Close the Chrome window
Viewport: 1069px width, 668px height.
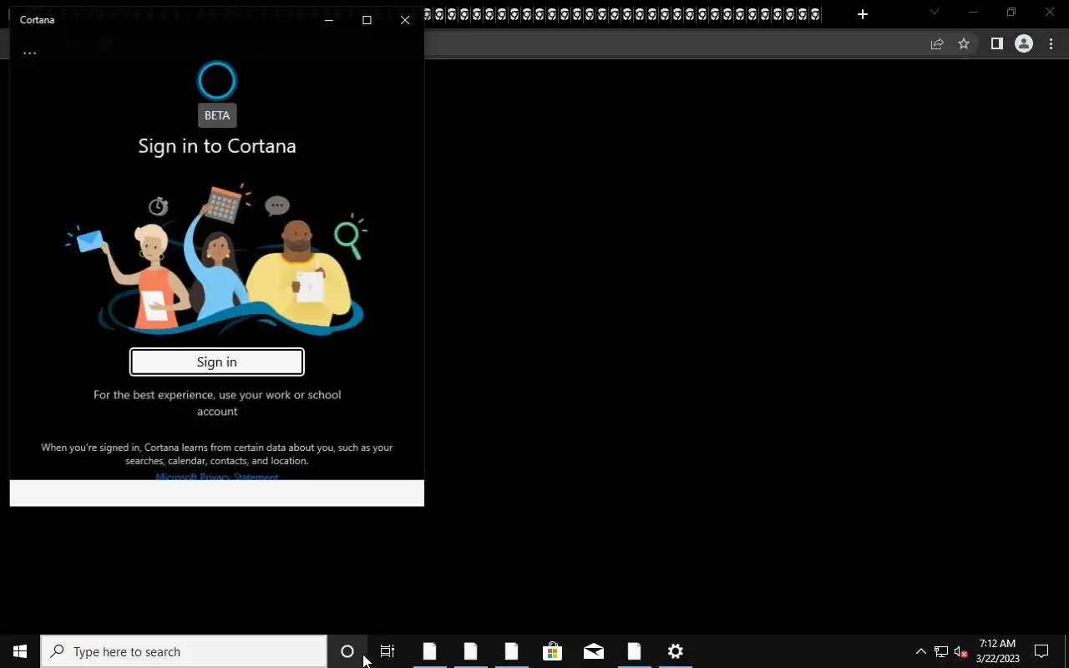pos(1050,13)
